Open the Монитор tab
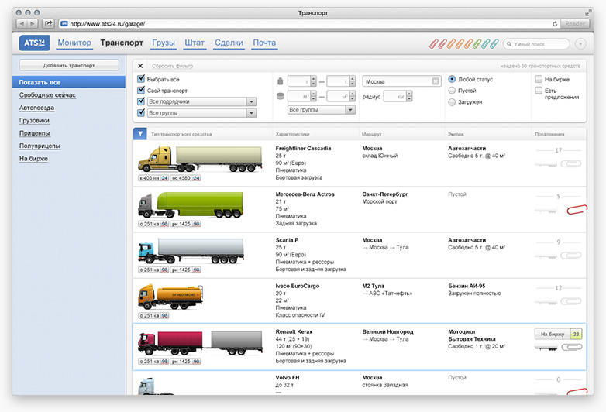Viewport: 606px width, 412px height. pos(74,43)
